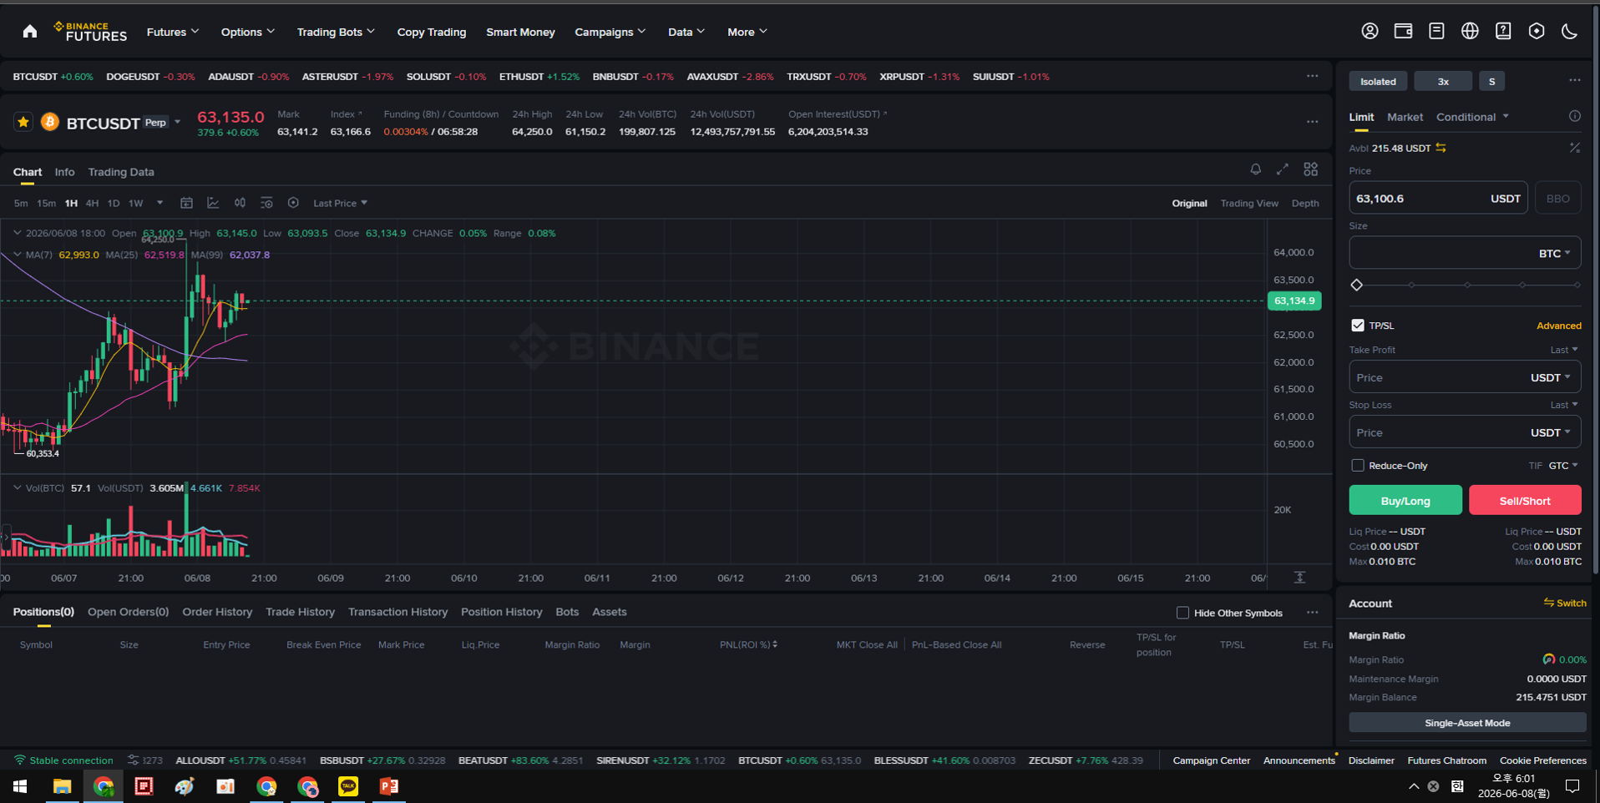Switch to the Market order tab
The height and width of the screenshot is (803, 1600).
(x=1405, y=117)
